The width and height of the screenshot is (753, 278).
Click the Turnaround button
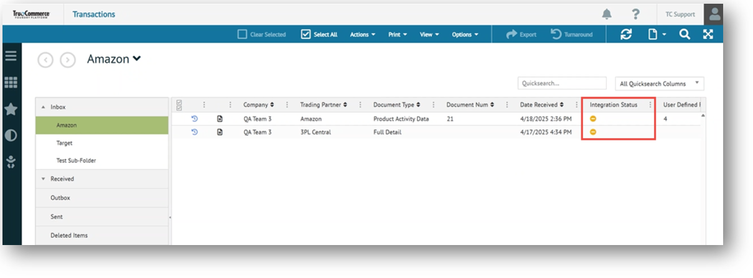(572, 35)
